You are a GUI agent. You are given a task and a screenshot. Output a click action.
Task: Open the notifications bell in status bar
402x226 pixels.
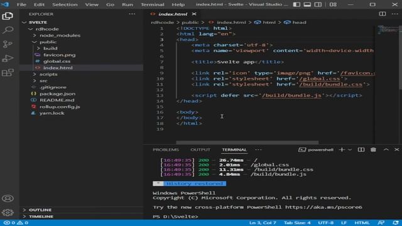pos(396,223)
